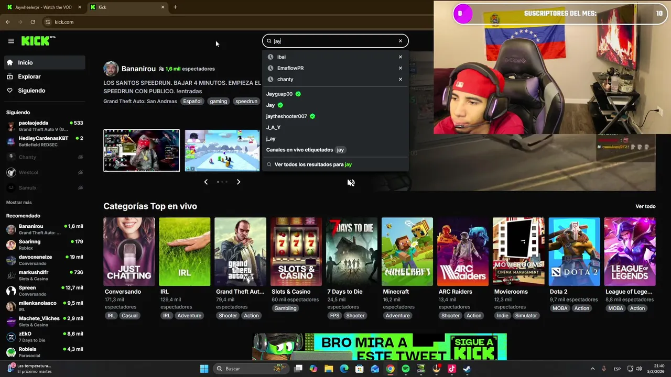Click the 'FPS' tag
Image resolution: width=671 pixels, height=377 pixels.
[334, 316]
